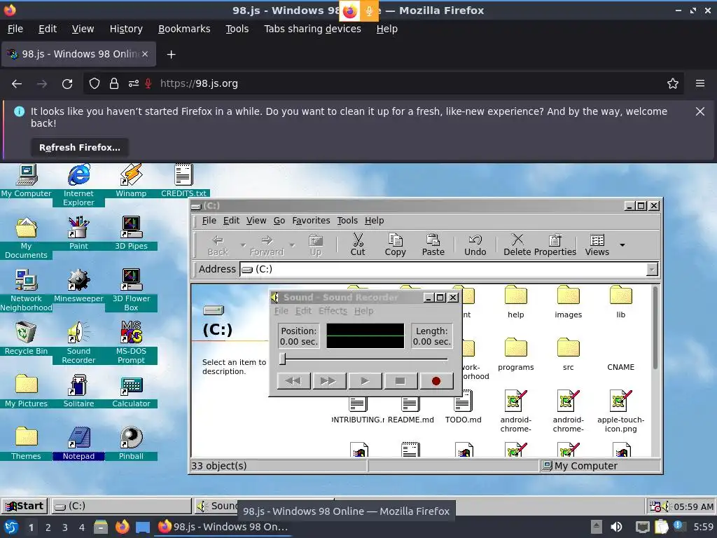Open the Tools menu in C: window
Viewport: 717px width, 538px height.
click(347, 221)
